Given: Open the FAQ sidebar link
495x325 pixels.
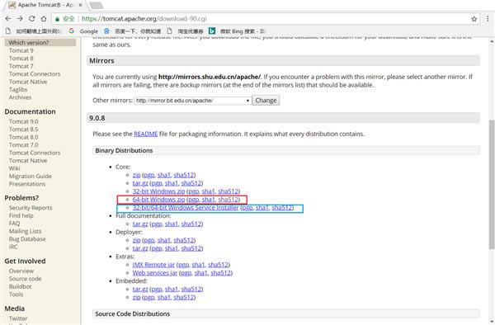Looking at the screenshot, I should coord(14,224).
